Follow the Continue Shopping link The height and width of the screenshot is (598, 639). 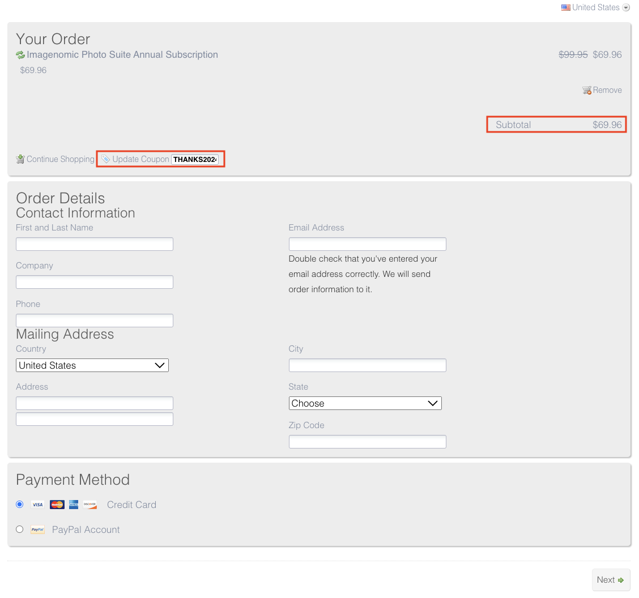(59, 159)
